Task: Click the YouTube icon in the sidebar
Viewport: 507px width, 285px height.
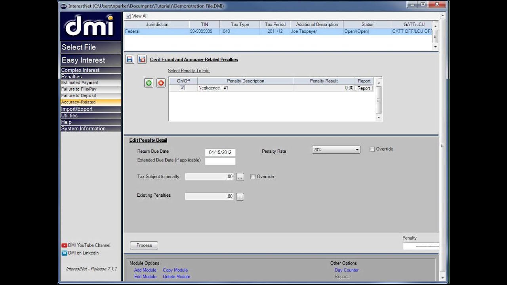Action: [64, 245]
